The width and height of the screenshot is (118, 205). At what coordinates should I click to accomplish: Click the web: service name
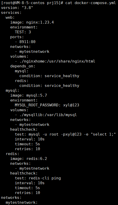point(10,17)
